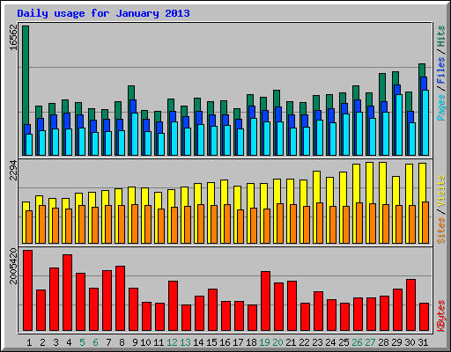This screenshot has width=451, height=352.
Task: Click day 24 on the x-axis
Action: click(x=330, y=342)
